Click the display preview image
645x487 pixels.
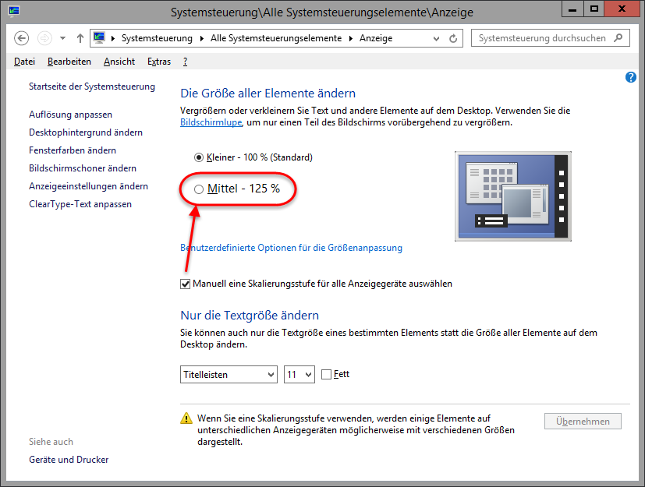point(512,196)
